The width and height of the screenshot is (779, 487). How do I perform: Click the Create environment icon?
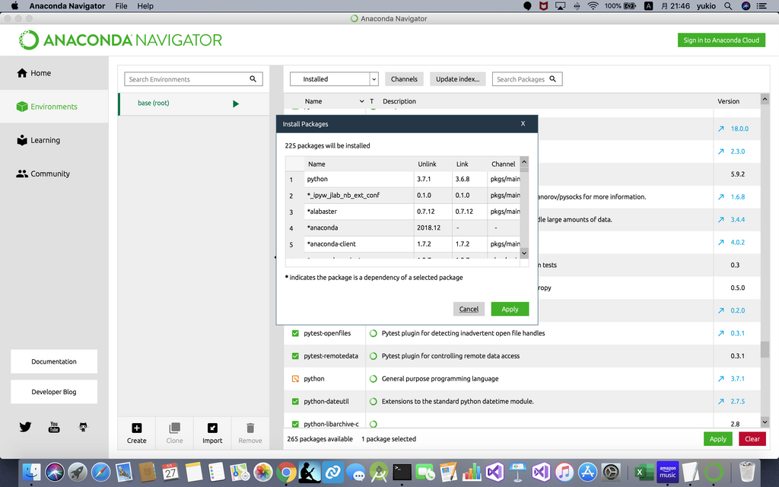click(x=137, y=428)
